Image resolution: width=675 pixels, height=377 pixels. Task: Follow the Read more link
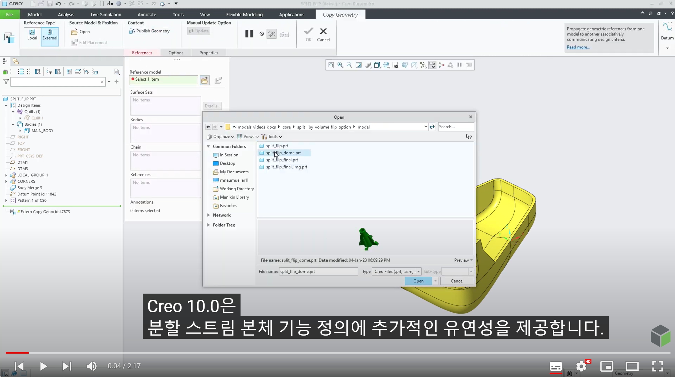point(578,47)
